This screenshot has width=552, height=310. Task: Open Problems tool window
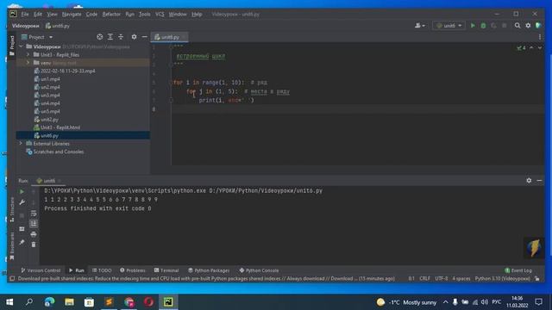132,270
